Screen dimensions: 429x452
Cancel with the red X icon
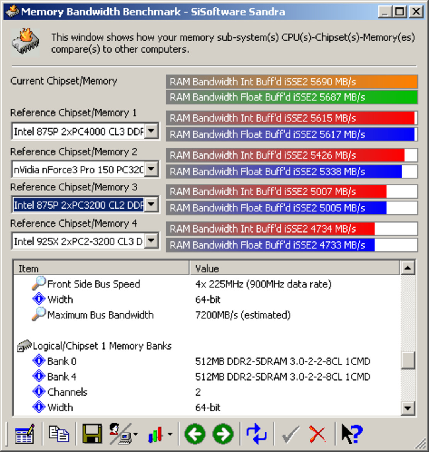(317, 434)
